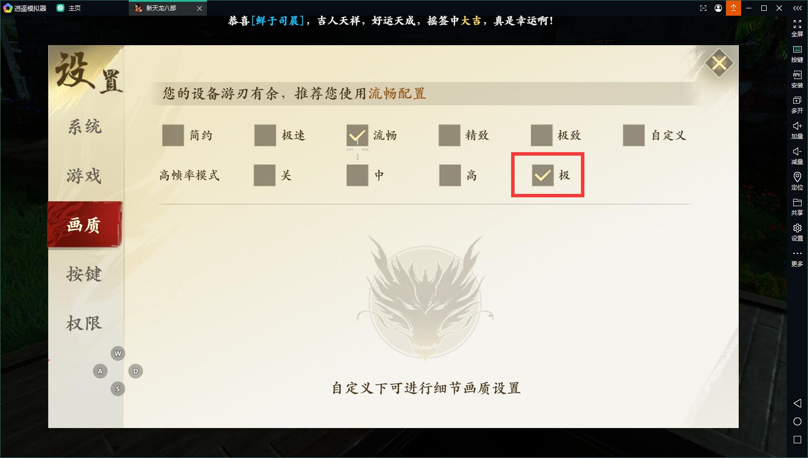
Task: Click the Android back triangle button
Action: [x=797, y=403]
